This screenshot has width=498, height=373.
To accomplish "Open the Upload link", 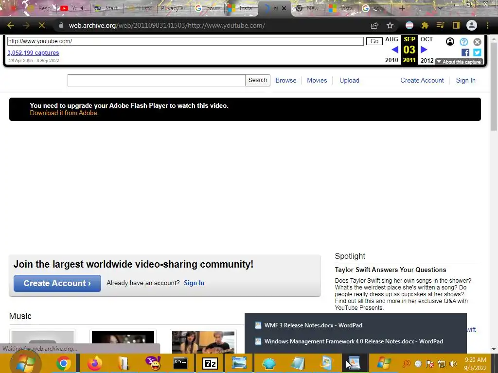I will coord(349,81).
